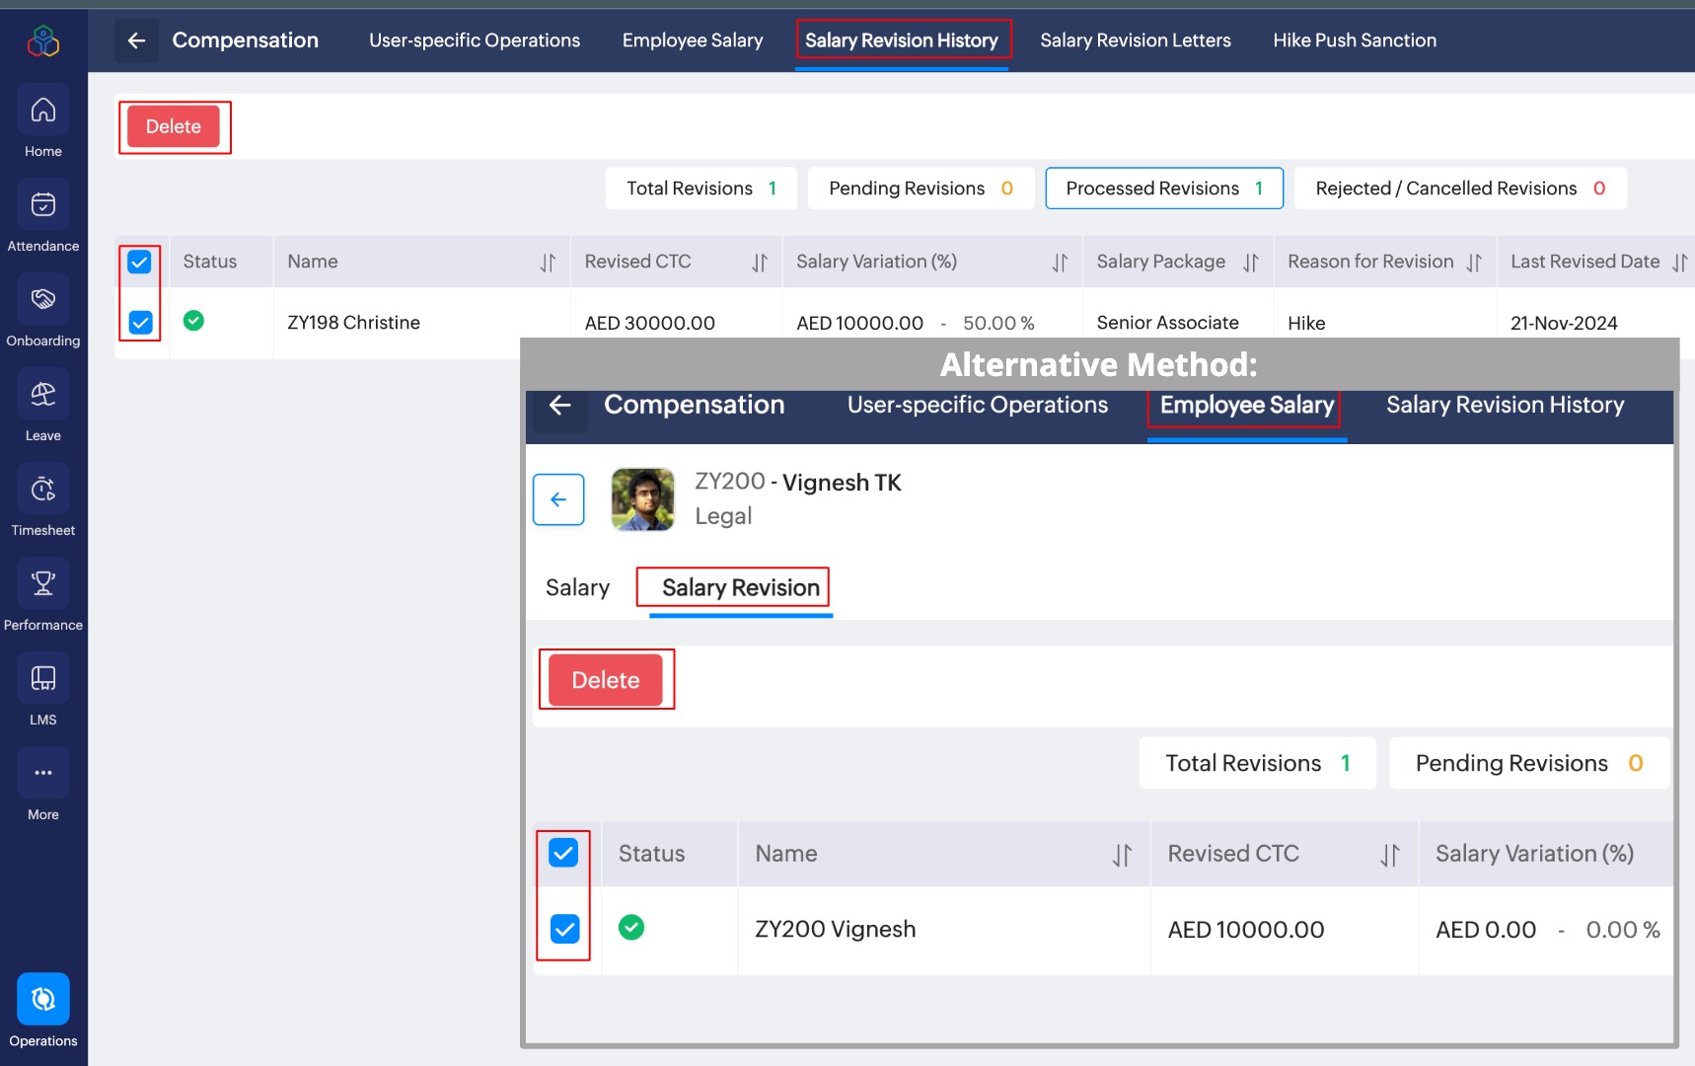Sort by Revised CTC column
Image resolution: width=1695 pixels, height=1066 pixels.
click(759, 263)
